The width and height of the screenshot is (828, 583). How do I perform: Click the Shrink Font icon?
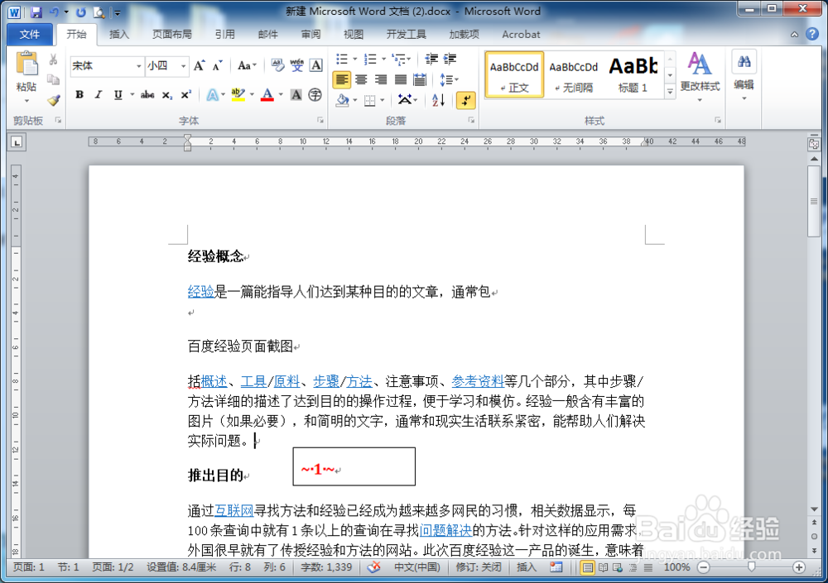tap(217, 66)
